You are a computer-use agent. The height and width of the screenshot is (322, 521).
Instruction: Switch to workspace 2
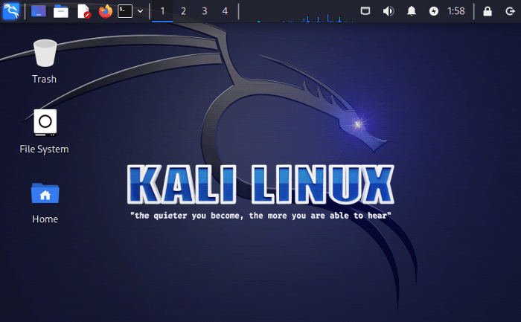point(183,11)
